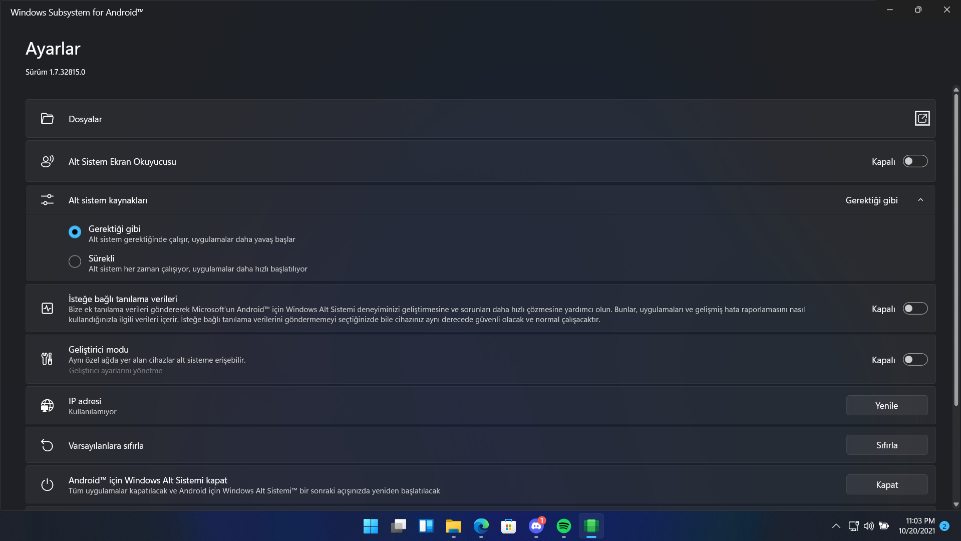Select the Sürekli radio option
Image resolution: width=961 pixels, height=541 pixels.
[x=75, y=261]
